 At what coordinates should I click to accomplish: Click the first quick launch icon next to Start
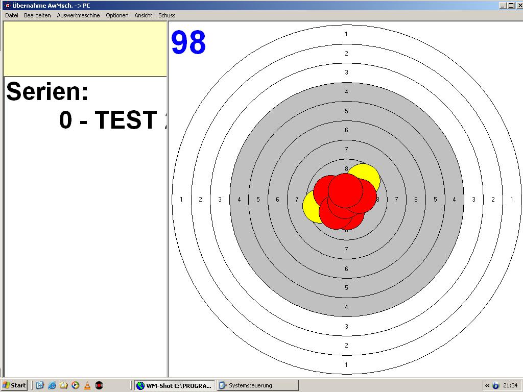point(40,385)
